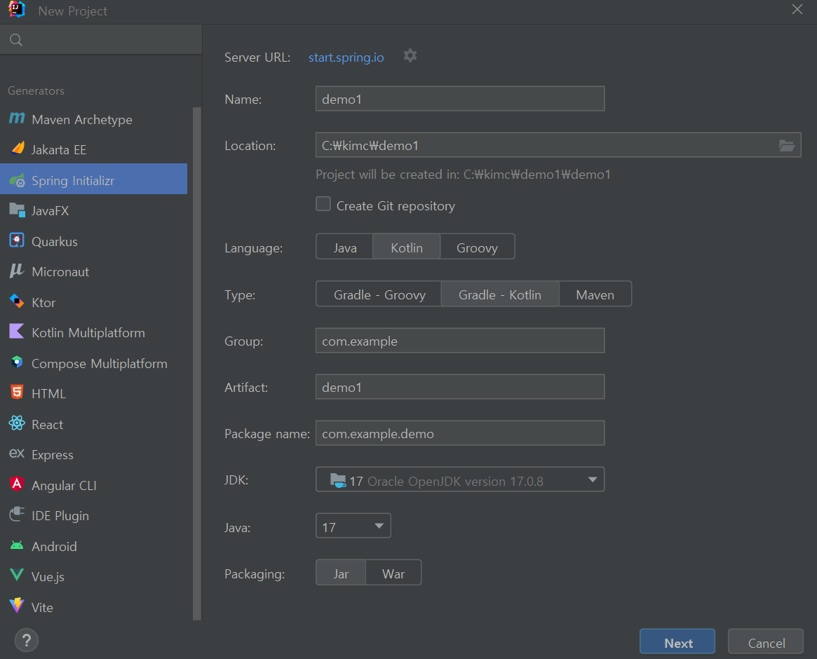The image size is (817, 659).
Task: Click the Compose Multiplatform hexagon icon
Action: tap(17, 362)
